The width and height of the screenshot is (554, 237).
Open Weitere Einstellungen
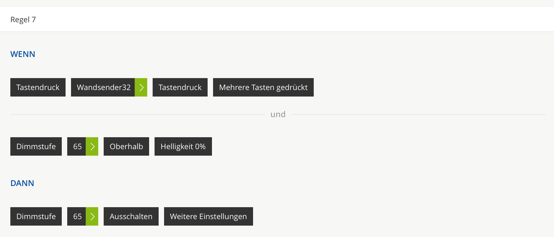point(208,216)
